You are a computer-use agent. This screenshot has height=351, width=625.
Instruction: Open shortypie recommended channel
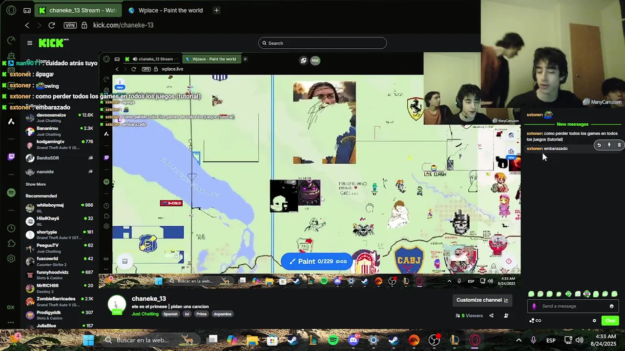(x=59, y=234)
